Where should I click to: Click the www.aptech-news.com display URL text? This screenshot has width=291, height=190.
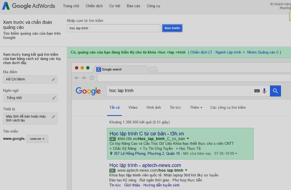(x=150, y=171)
